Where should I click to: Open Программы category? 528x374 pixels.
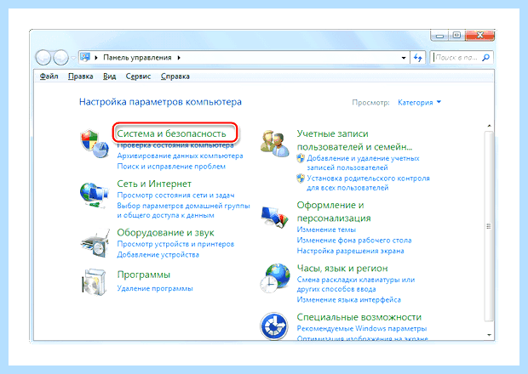pyautogui.click(x=143, y=275)
